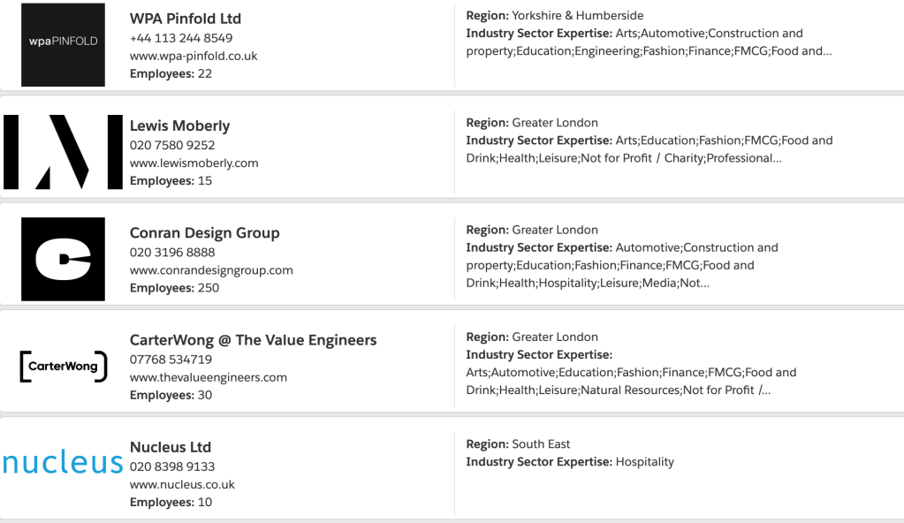904x523 pixels.
Task: Open the Nucleus Ltd listing title
Action: 171,447
